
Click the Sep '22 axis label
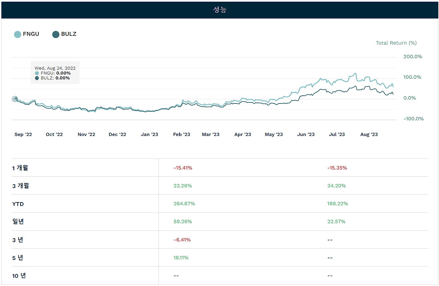pyautogui.click(x=23, y=135)
